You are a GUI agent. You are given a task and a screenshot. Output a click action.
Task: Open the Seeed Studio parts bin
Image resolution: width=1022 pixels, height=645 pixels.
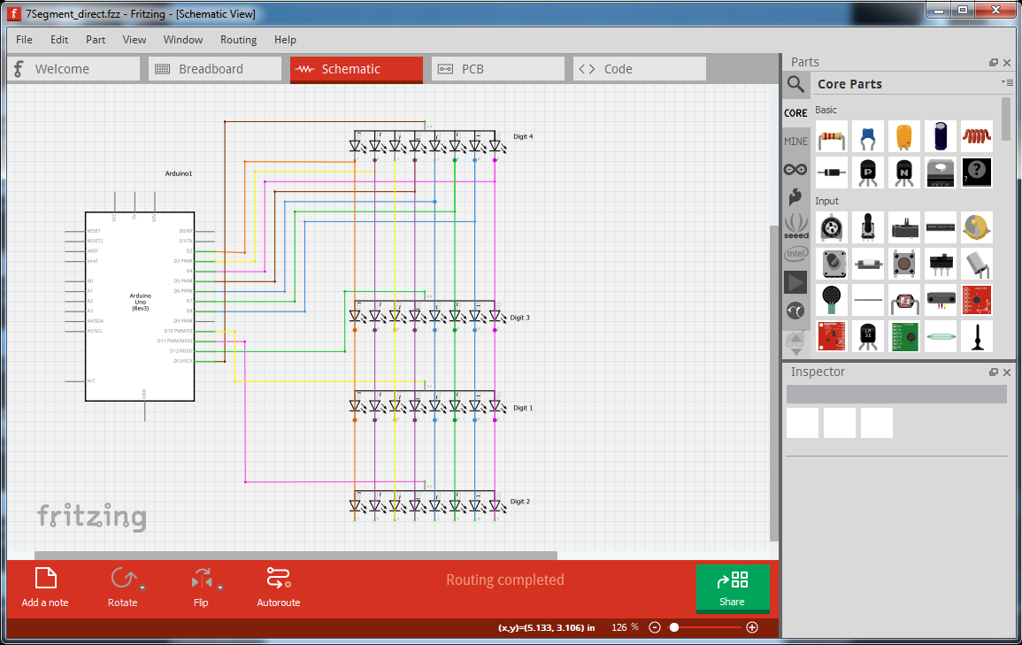(x=795, y=227)
